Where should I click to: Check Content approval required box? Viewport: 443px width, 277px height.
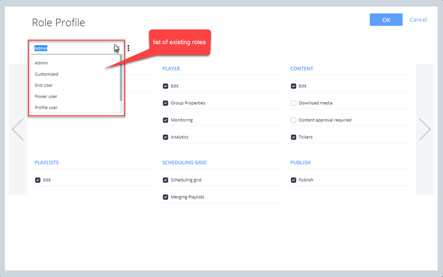(x=293, y=120)
